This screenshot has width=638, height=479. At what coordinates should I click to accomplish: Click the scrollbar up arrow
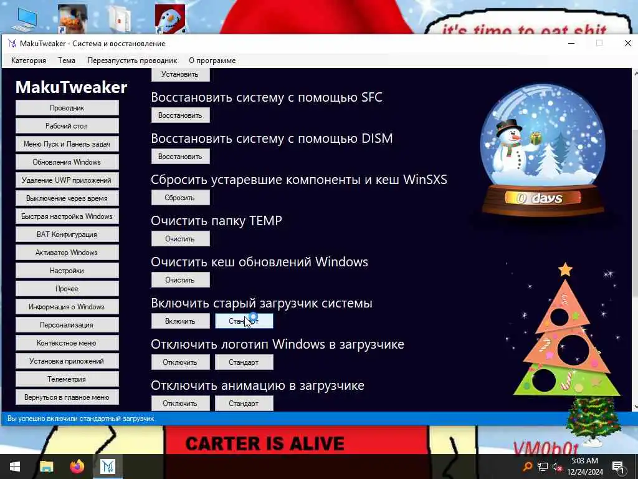635,74
